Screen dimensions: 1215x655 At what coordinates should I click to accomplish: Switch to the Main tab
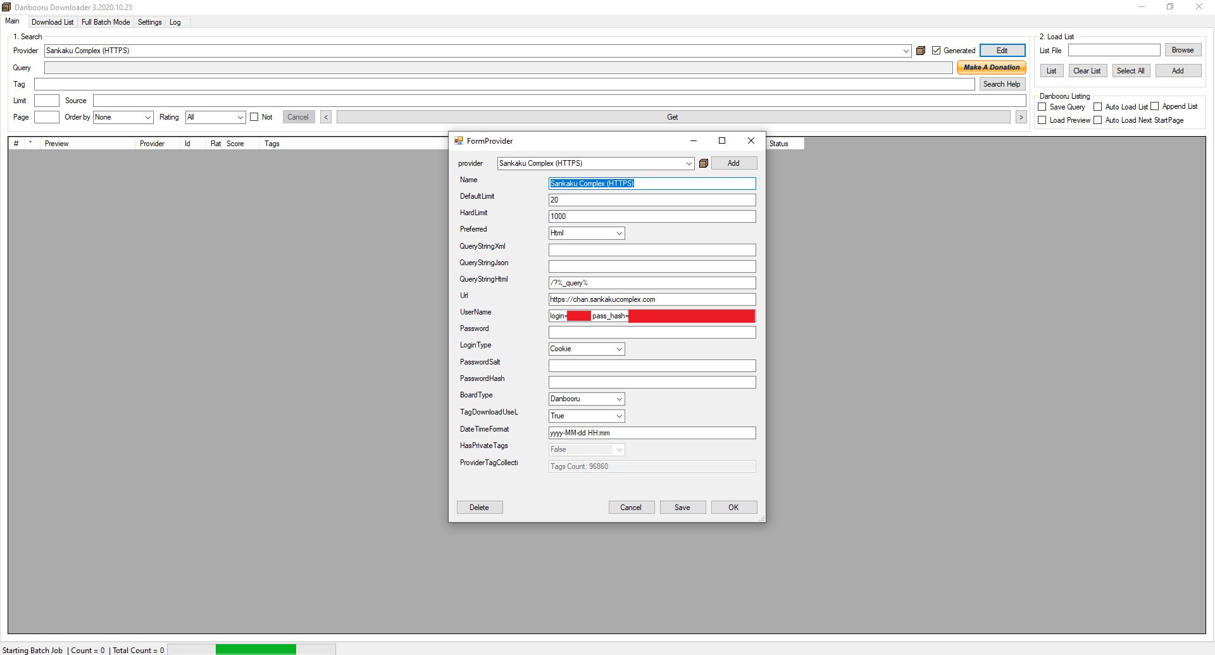tap(13, 21)
